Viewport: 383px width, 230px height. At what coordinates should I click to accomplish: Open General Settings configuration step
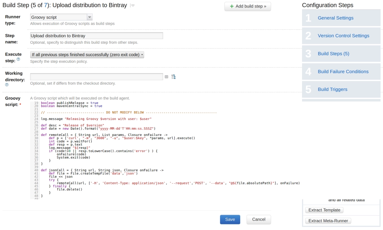click(341, 18)
